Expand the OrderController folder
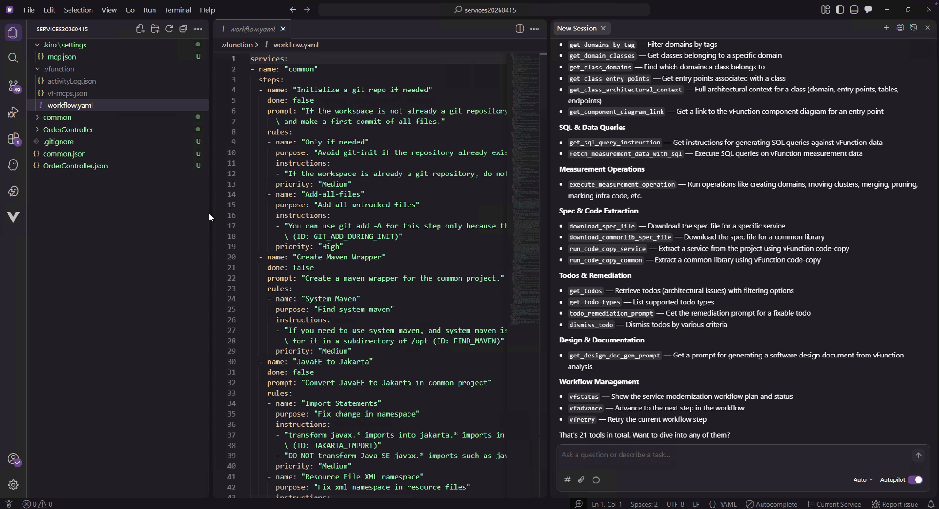 tap(68, 129)
